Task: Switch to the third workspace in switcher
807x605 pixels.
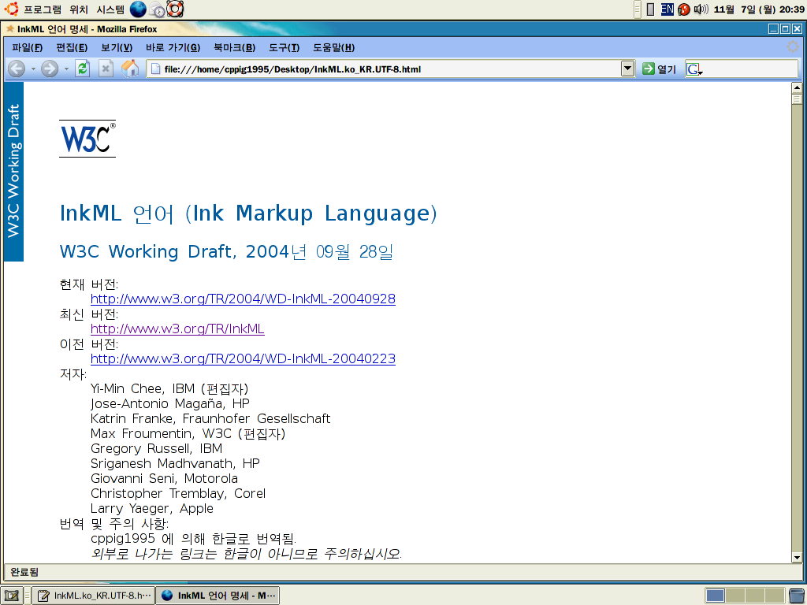Action: [754, 596]
